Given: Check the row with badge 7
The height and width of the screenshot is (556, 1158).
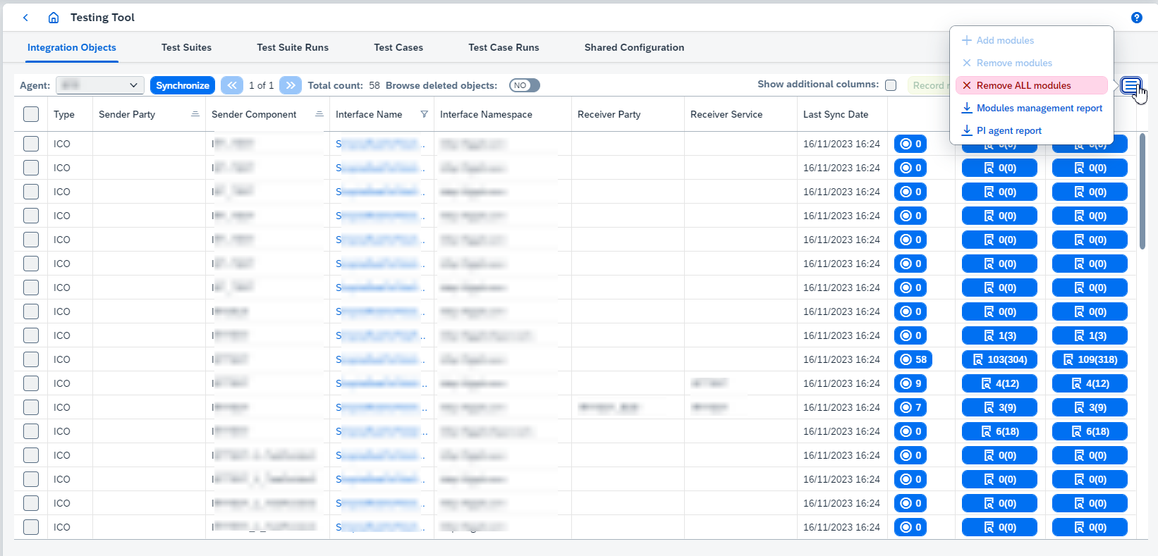Looking at the screenshot, I should (x=31, y=407).
